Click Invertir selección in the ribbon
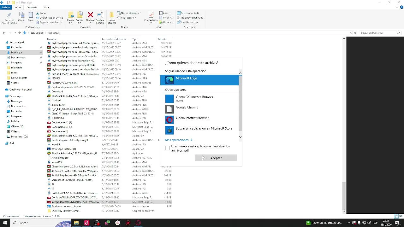Image resolution: width=404 pixels, height=227 pixels. 188,22
